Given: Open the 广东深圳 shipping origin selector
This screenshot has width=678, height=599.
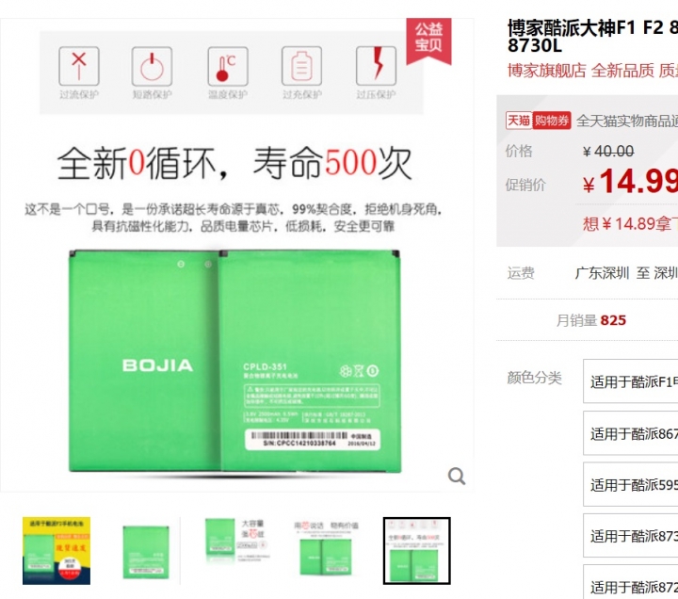Looking at the screenshot, I should tap(602, 273).
